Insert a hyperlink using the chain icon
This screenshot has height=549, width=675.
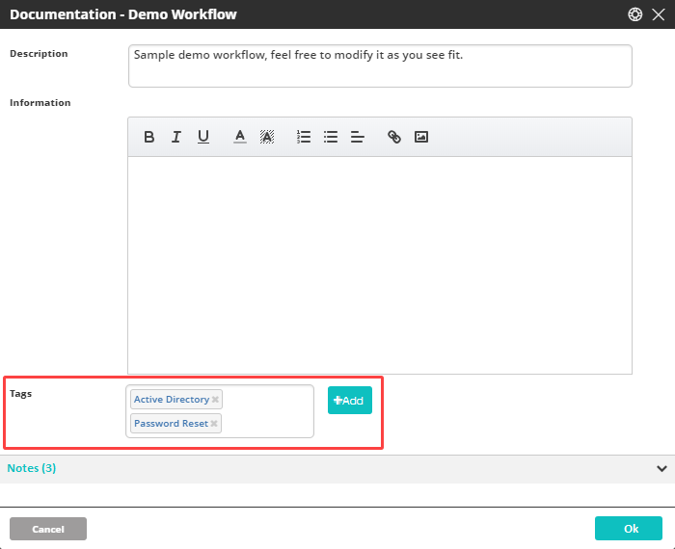pyautogui.click(x=393, y=137)
